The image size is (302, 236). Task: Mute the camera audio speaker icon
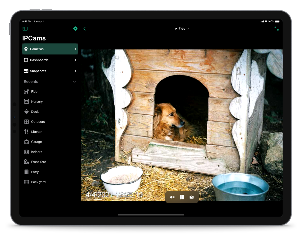tap(172, 197)
